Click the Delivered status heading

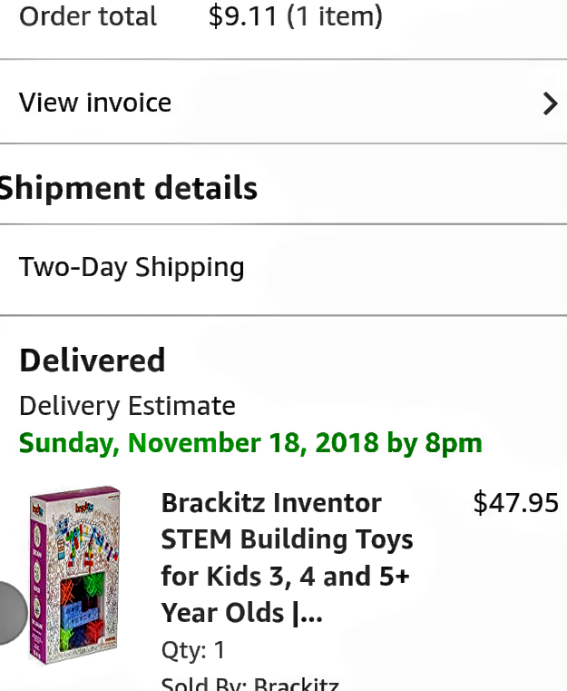pyautogui.click(x=93, y=360)
